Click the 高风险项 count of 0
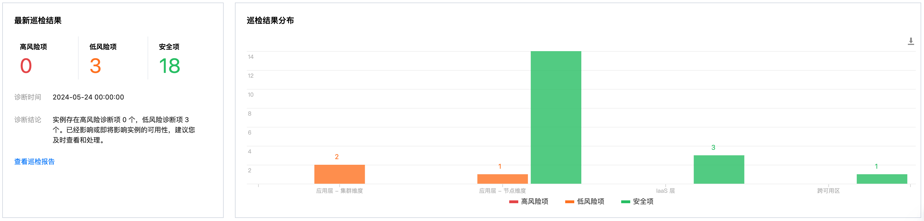Viewport: 924px width, 221px height. click(x=26, y=66)
